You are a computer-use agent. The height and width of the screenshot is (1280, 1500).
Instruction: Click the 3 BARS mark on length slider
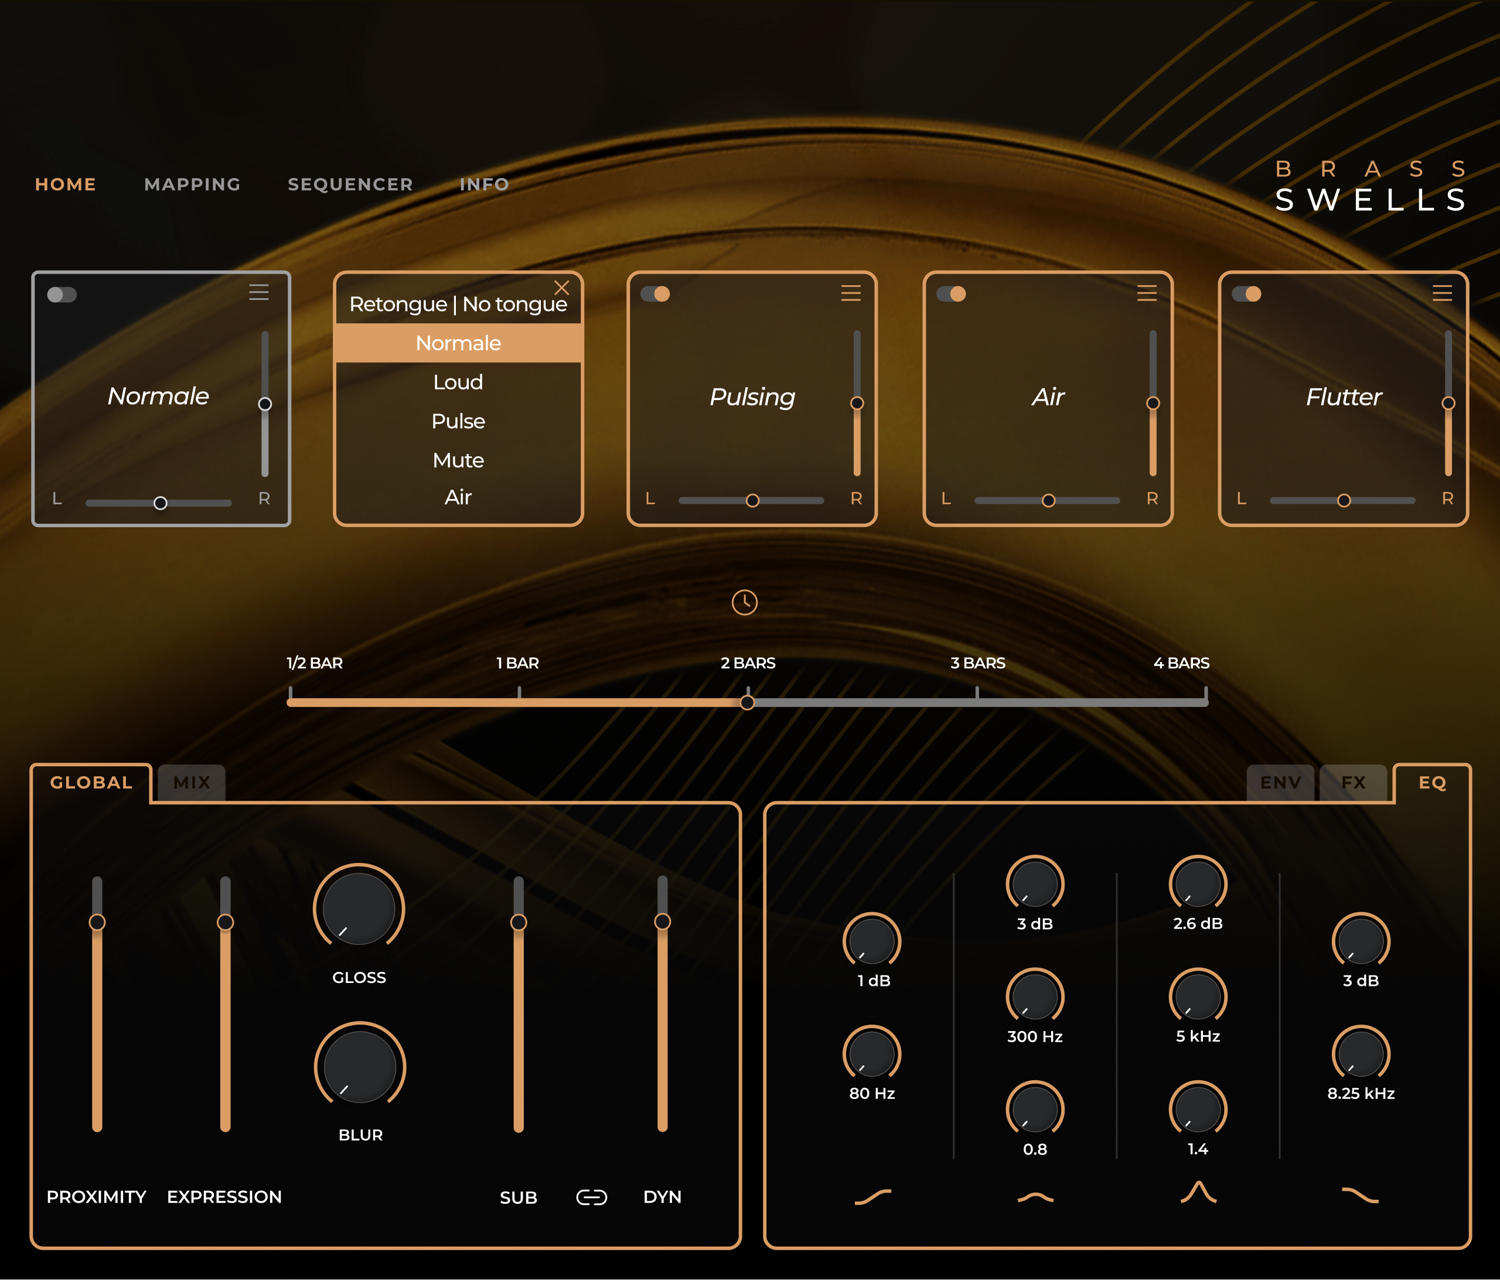(977, 701)
